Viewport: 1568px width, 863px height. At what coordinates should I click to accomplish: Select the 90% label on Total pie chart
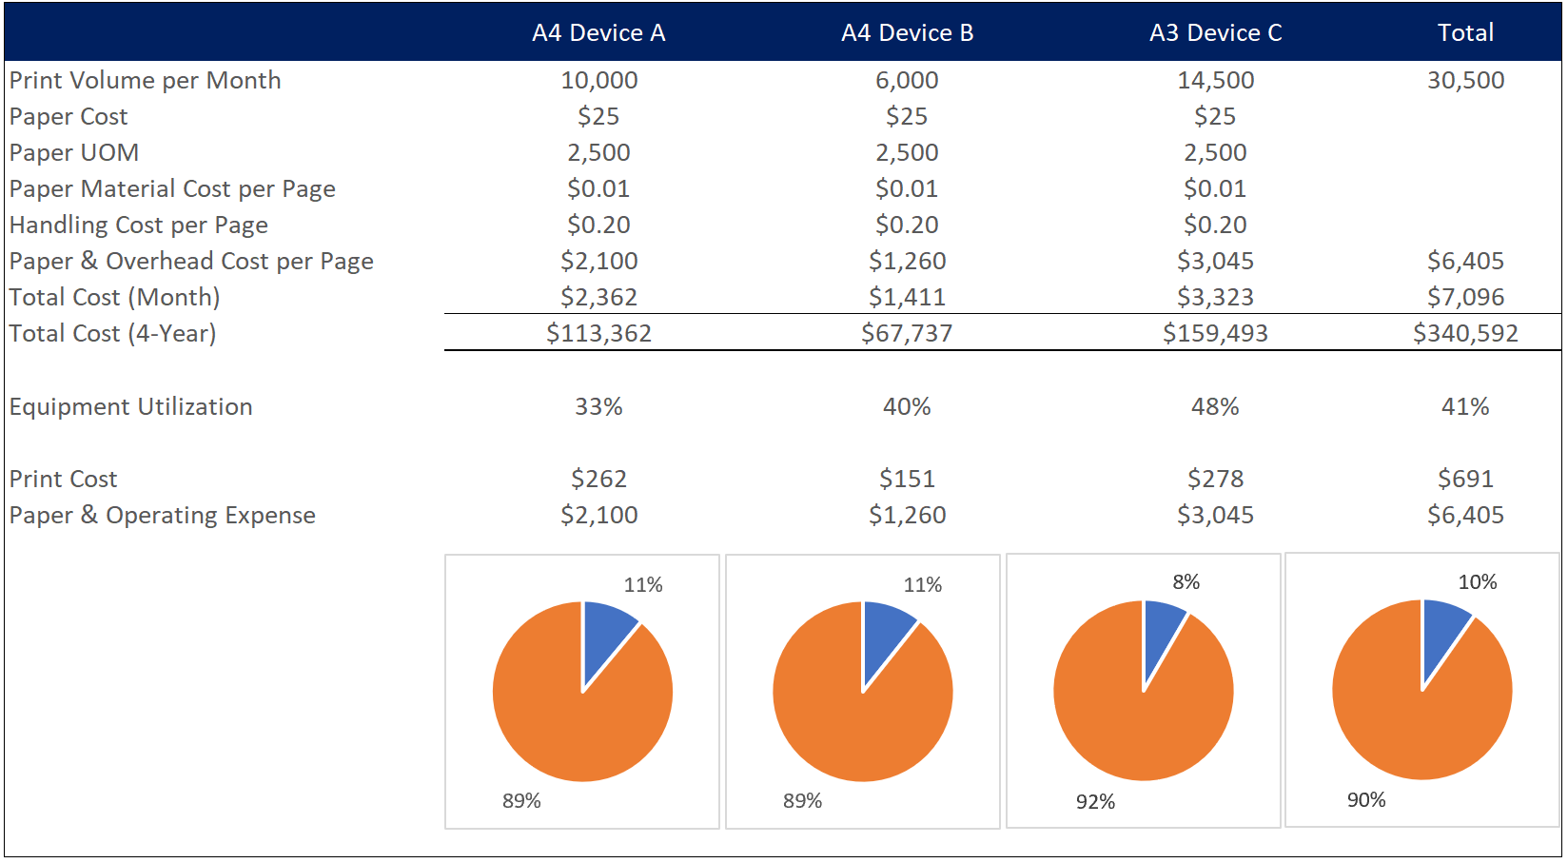1367,801
